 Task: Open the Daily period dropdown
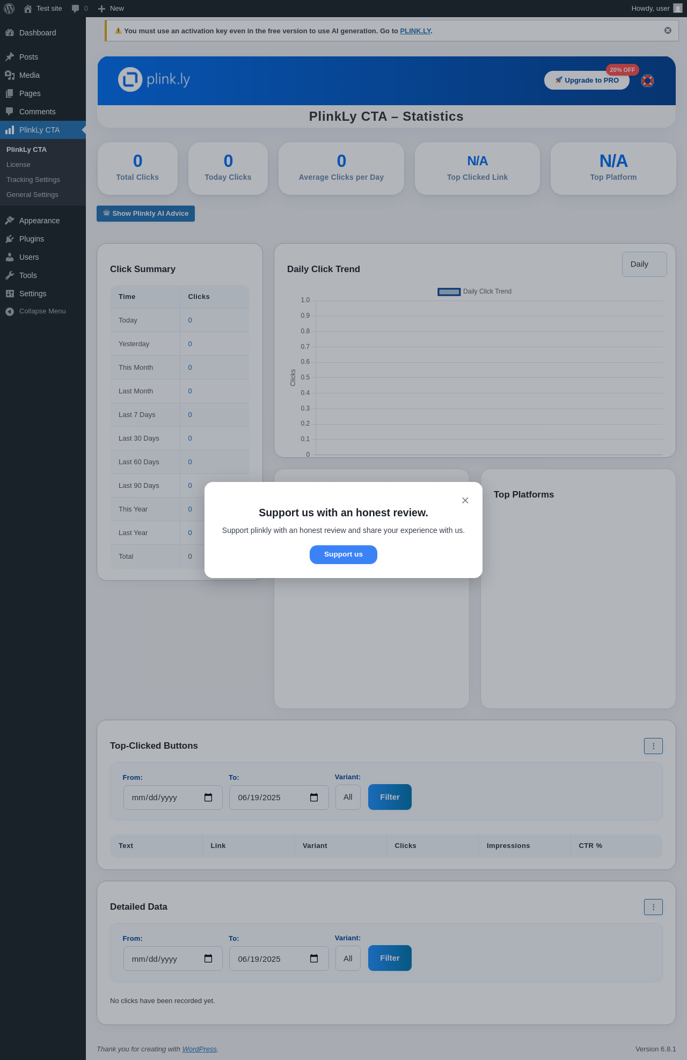tap(644, 264)
